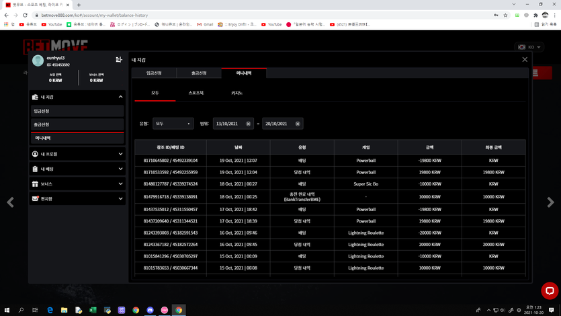The width and height of the screenshot is (561, 316).
Task: Open the type filter dropdown
Action: [x=173, y=124]
